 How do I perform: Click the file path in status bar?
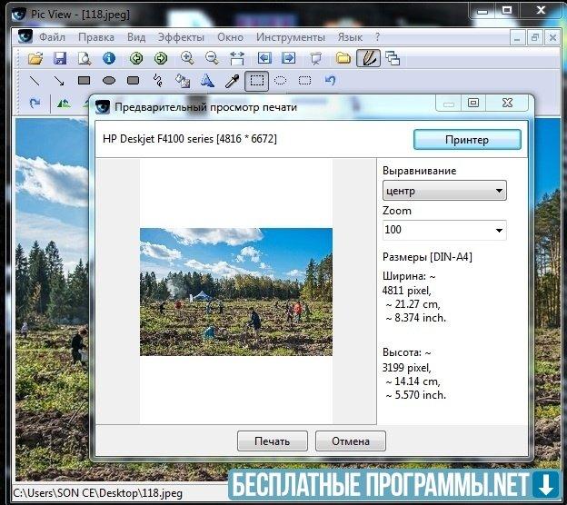[x=97, y=493]
